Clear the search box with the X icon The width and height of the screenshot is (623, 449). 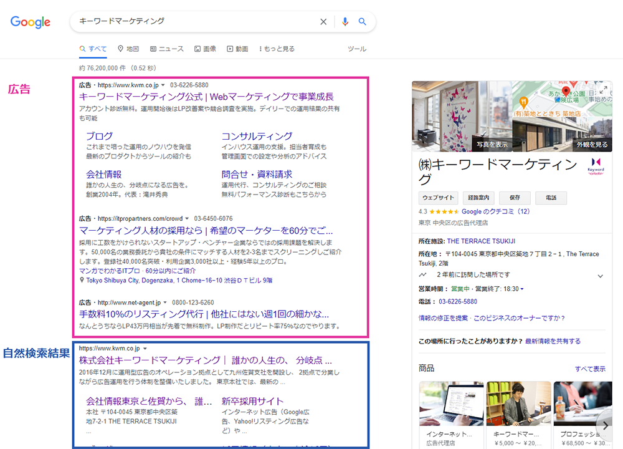point(323,22)
